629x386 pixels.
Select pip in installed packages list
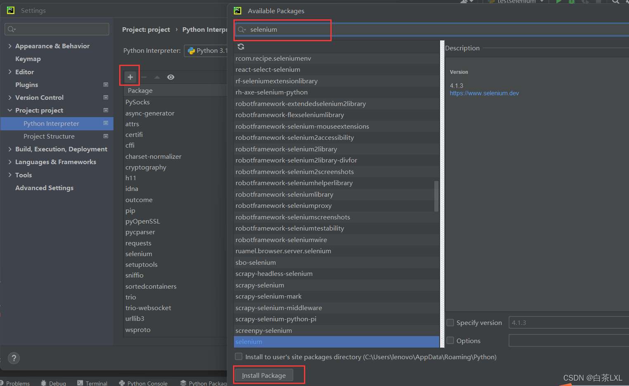point(175,210)
